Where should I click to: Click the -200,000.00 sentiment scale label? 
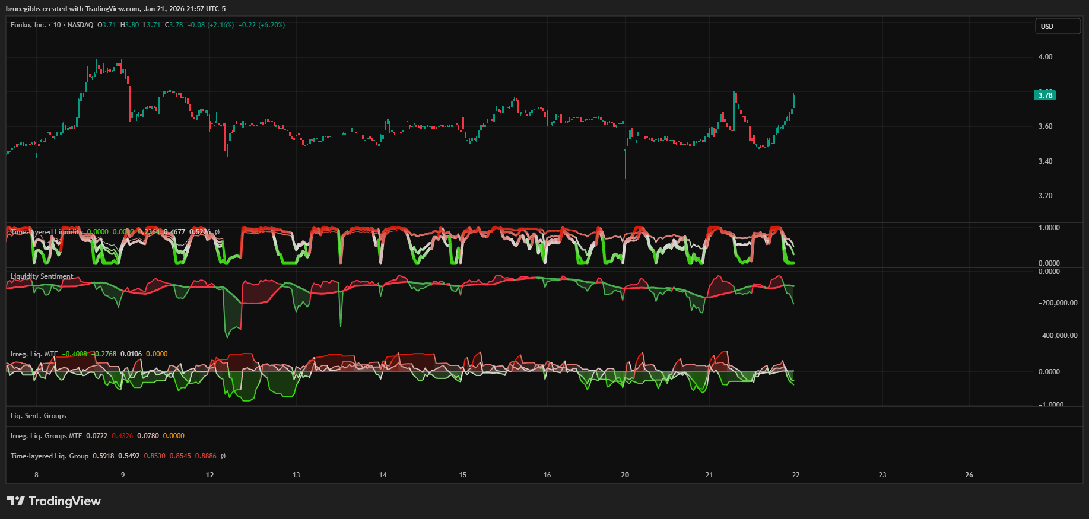[1058, 303]
